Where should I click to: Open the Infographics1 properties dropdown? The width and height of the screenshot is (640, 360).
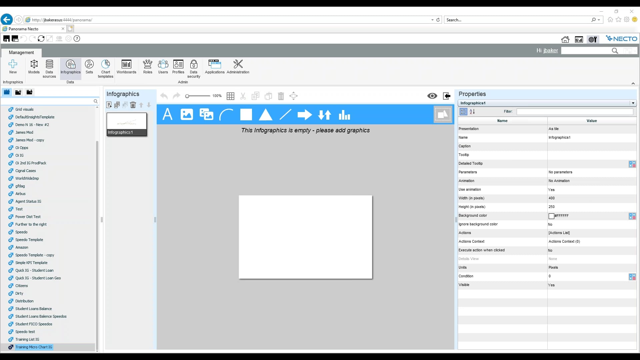click(x=633, y=103)
